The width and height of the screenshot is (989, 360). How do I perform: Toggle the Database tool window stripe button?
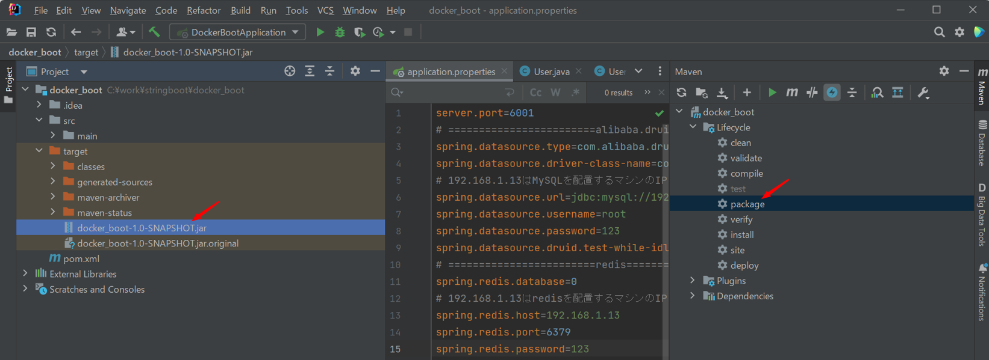click(982, 142)
